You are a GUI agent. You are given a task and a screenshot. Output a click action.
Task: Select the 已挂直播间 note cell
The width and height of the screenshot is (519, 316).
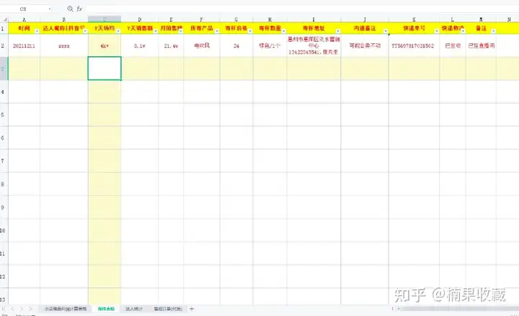click(481, 45)
